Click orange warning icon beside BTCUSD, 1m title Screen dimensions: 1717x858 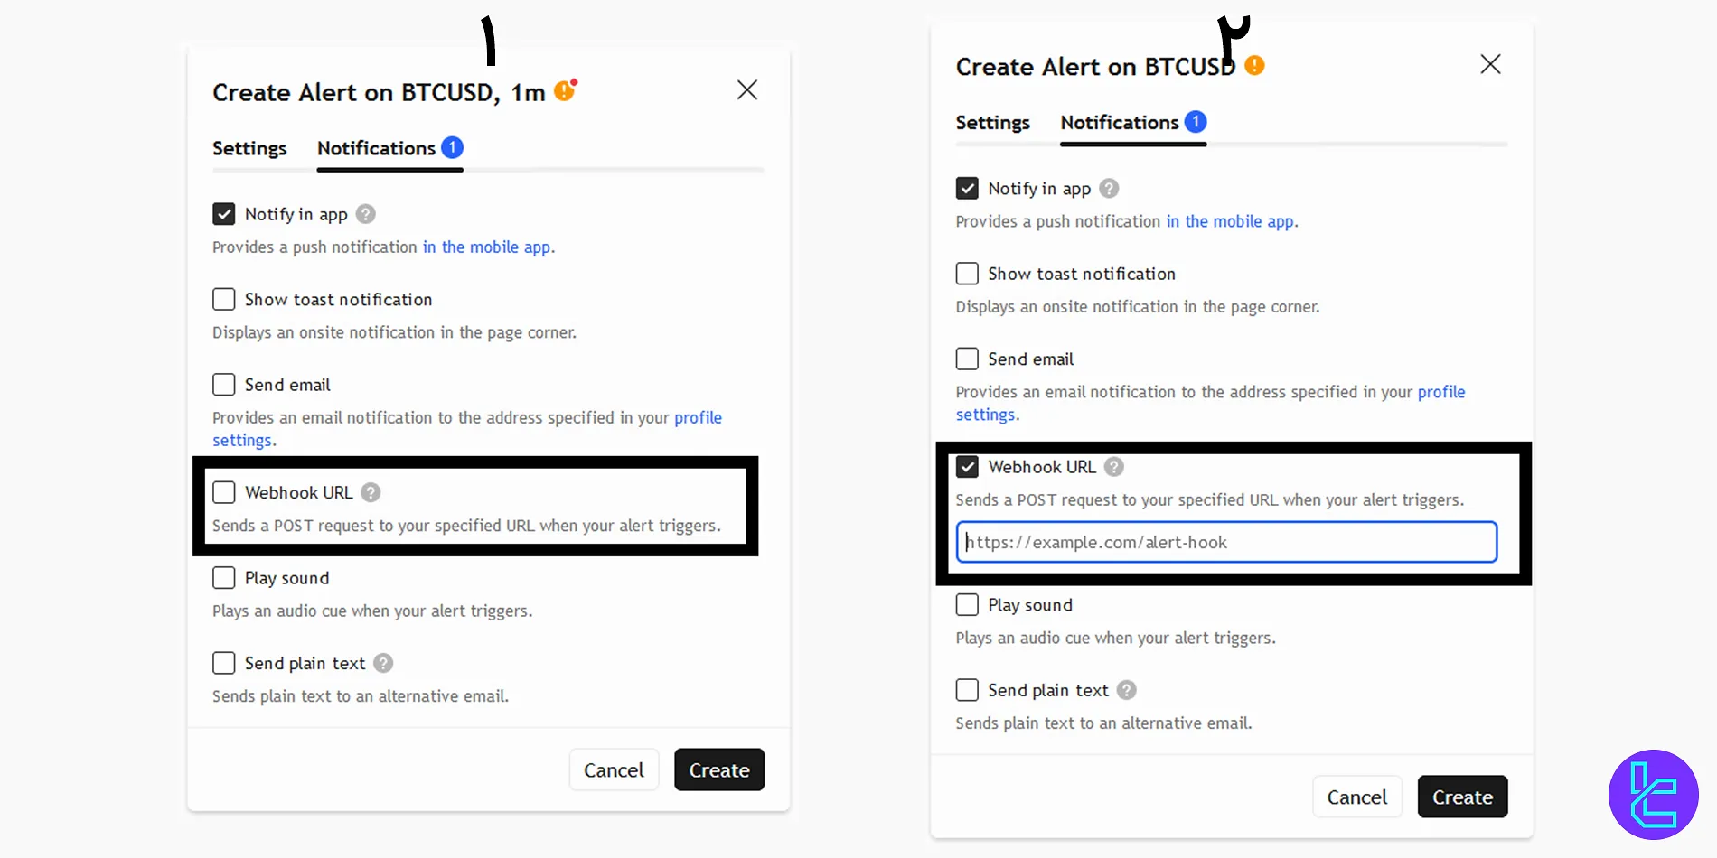565,90
